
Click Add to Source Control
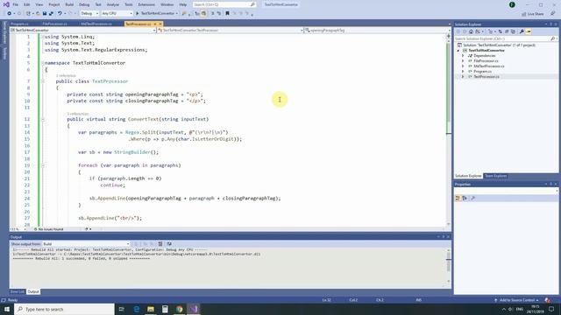[x=517, y=300]
